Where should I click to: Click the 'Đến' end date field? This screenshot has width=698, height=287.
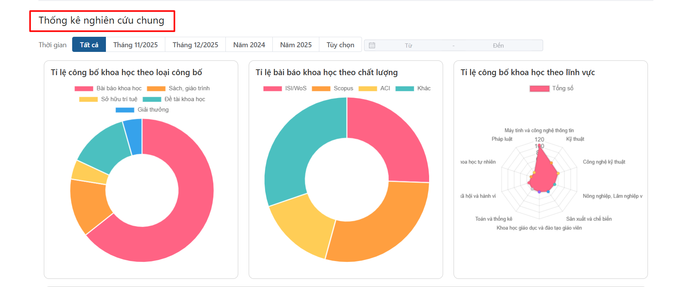click(x=498, y=46)
